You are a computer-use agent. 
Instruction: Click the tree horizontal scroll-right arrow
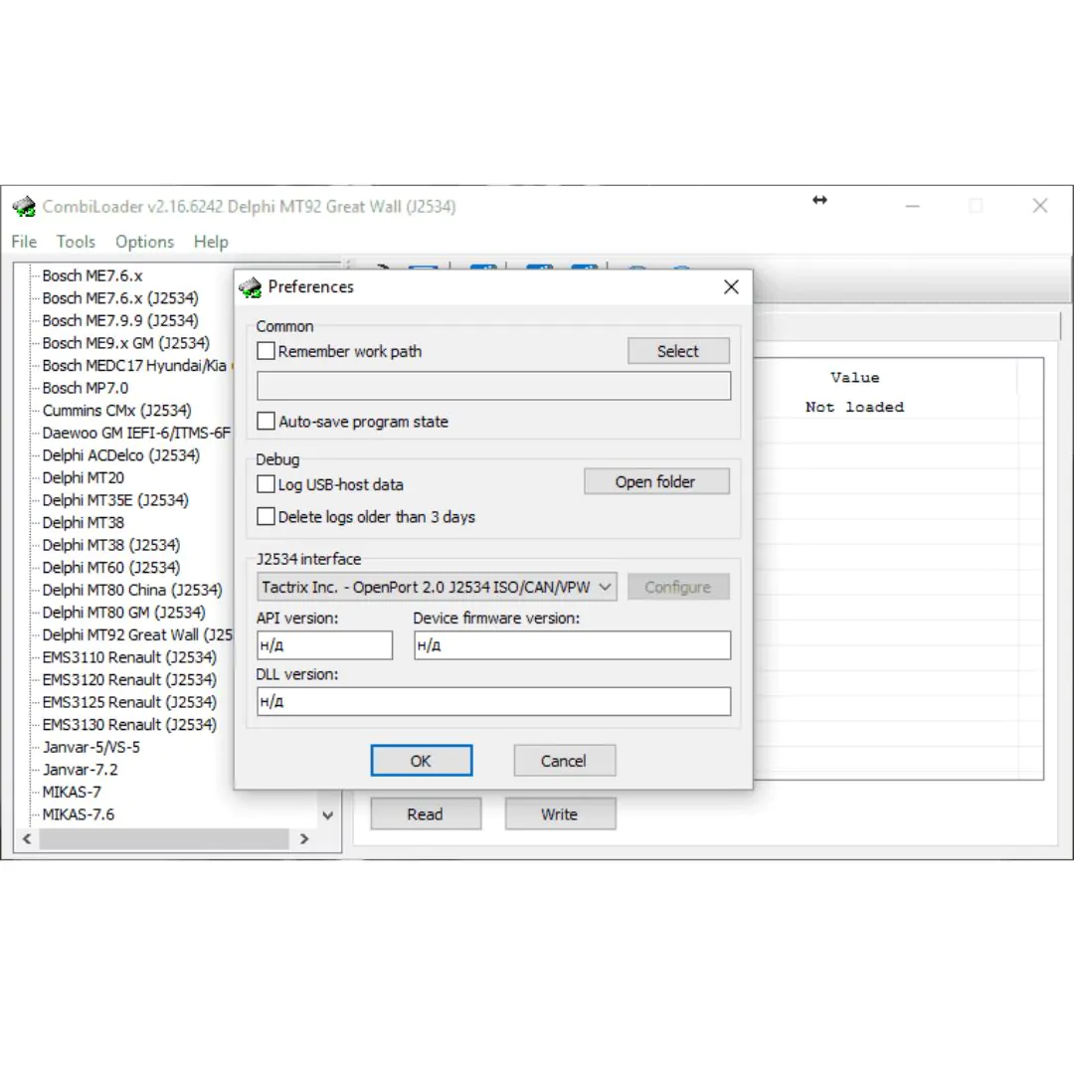click(x=304, y=839)
